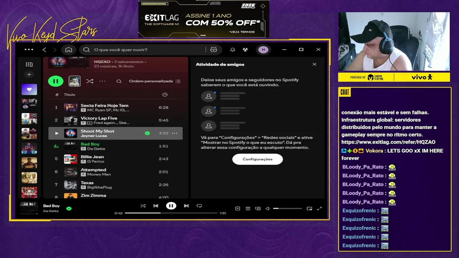Close the 'Atividade de amigos' panel
This screenshot has width=459, height=258.
(x=314, y=64)
